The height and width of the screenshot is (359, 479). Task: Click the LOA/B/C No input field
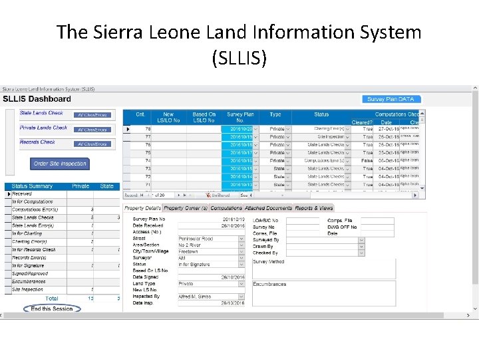click(303, 221)
